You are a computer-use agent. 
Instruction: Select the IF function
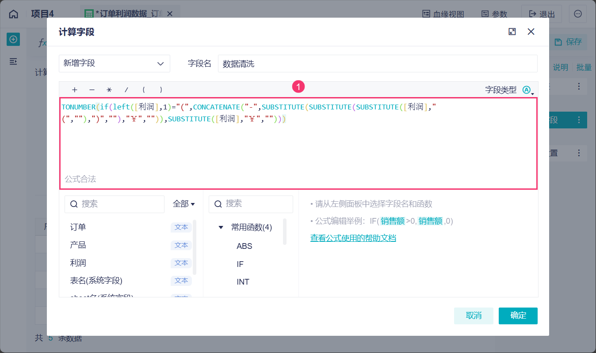pos(240,264)
